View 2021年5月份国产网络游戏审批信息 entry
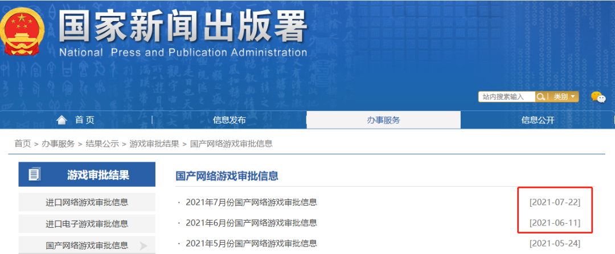This screenshot has height=254, width=615. coord(251,244)
